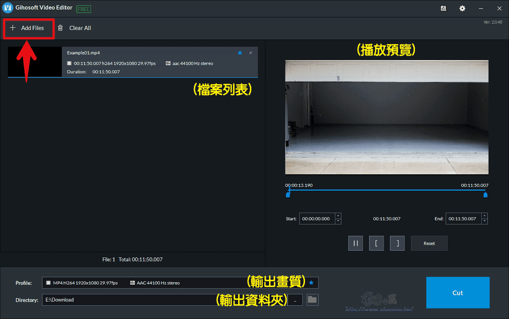Click the Add Files plus icon
Image resolution: width=509 pixels, height=319 pixels.
(x=12, y=28)
